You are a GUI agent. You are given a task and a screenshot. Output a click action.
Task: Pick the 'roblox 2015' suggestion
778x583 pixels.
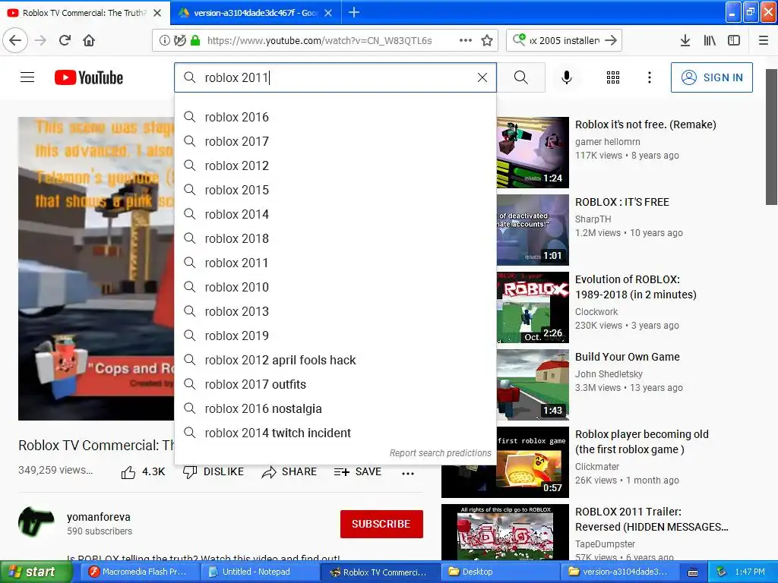tap(335, 190)
